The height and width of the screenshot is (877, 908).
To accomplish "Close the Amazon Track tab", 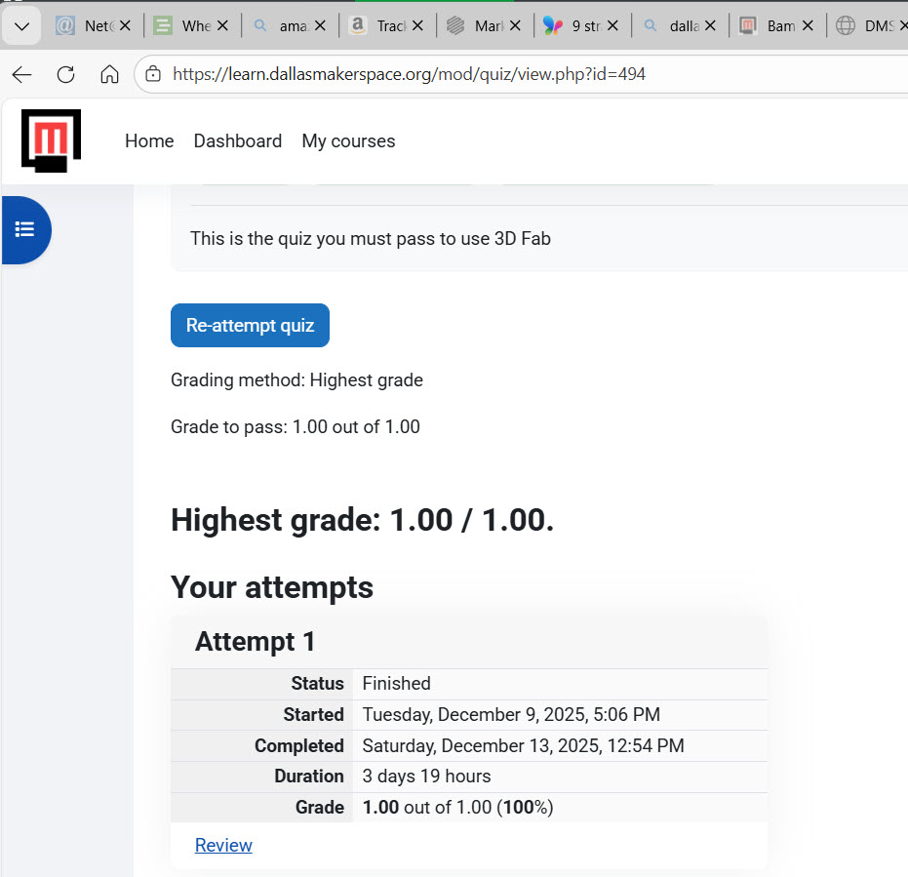I will (x=417, y=25).
